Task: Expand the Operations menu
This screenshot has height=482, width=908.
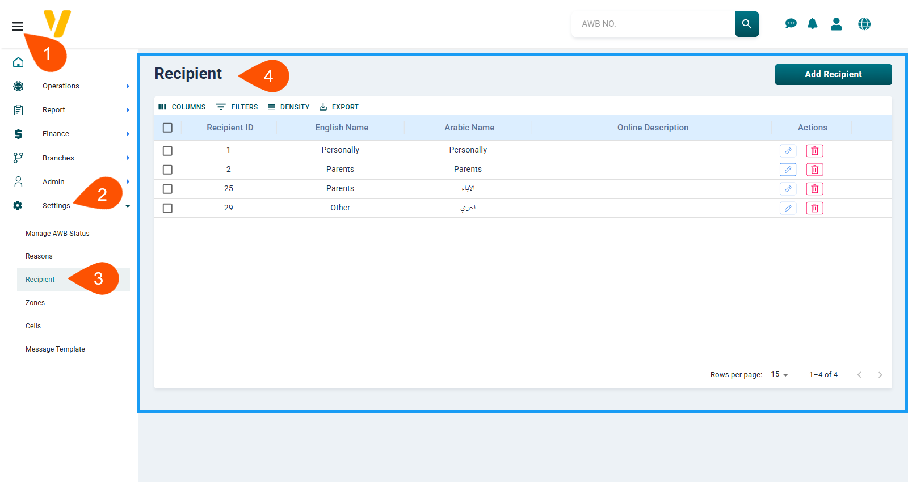Action: coord(61,86)
